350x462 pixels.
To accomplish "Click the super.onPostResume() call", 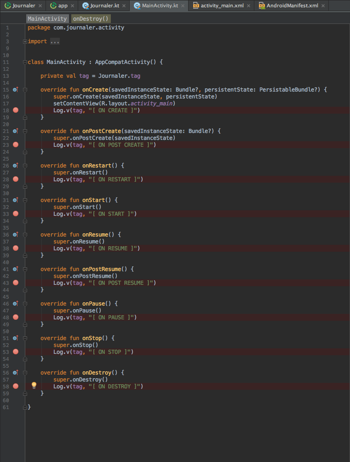I will [86, 276].
